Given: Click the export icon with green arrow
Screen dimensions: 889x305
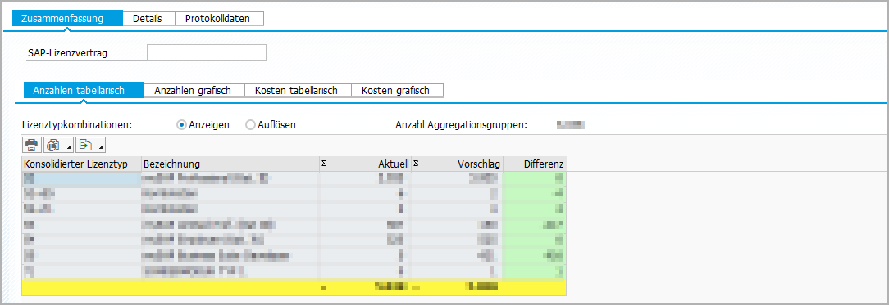Looking at the screenshot, I should (85, 146).
